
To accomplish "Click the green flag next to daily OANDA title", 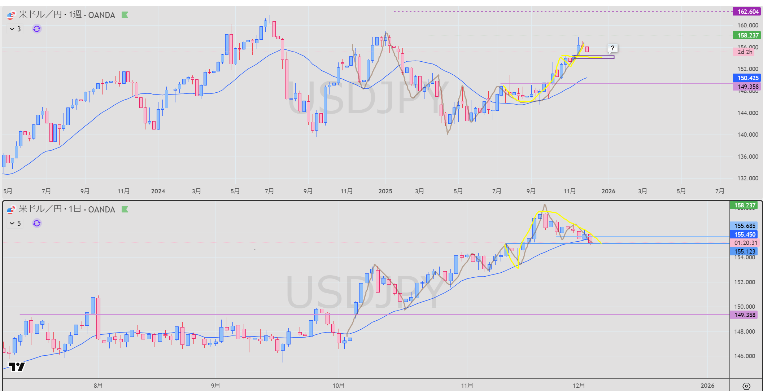I will 125,209.
